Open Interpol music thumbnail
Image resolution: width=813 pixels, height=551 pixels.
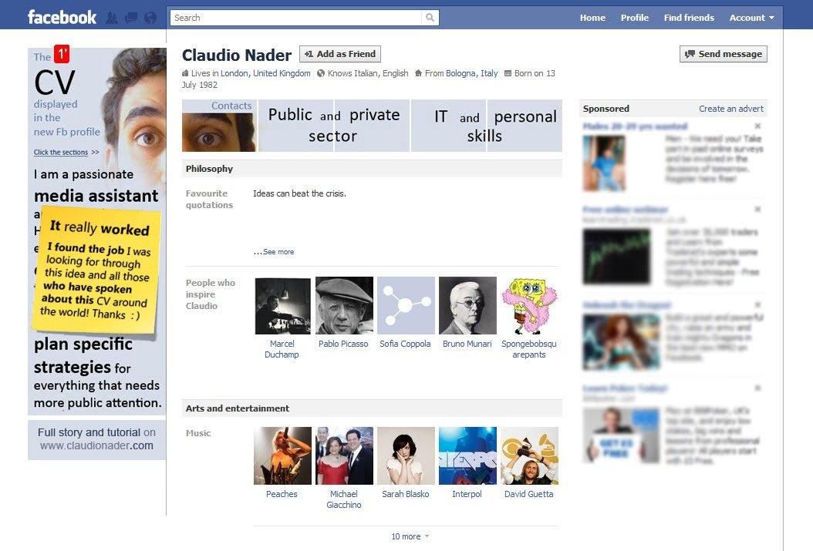(467, 455)
